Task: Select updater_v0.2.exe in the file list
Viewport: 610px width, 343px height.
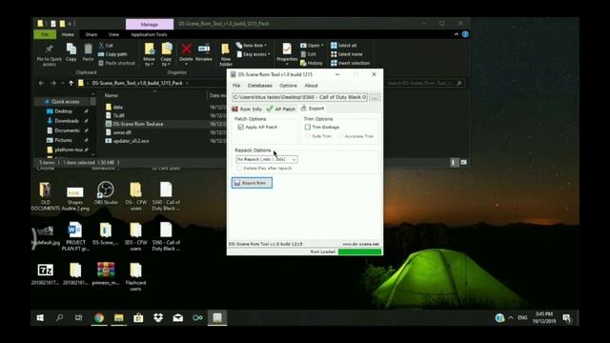Action: [131, 141]
